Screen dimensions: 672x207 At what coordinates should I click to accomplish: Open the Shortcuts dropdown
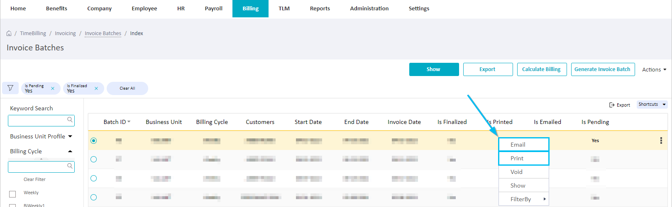point(652,105)
